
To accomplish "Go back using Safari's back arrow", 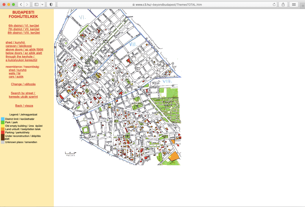I will pyautogui.click(x=21, y=4).
